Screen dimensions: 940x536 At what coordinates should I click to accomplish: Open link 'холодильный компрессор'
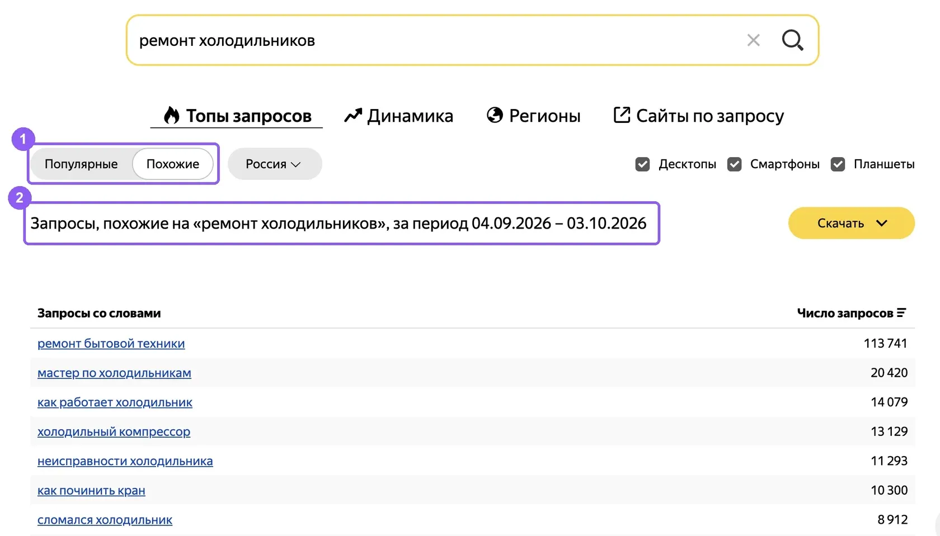[114, 431]
